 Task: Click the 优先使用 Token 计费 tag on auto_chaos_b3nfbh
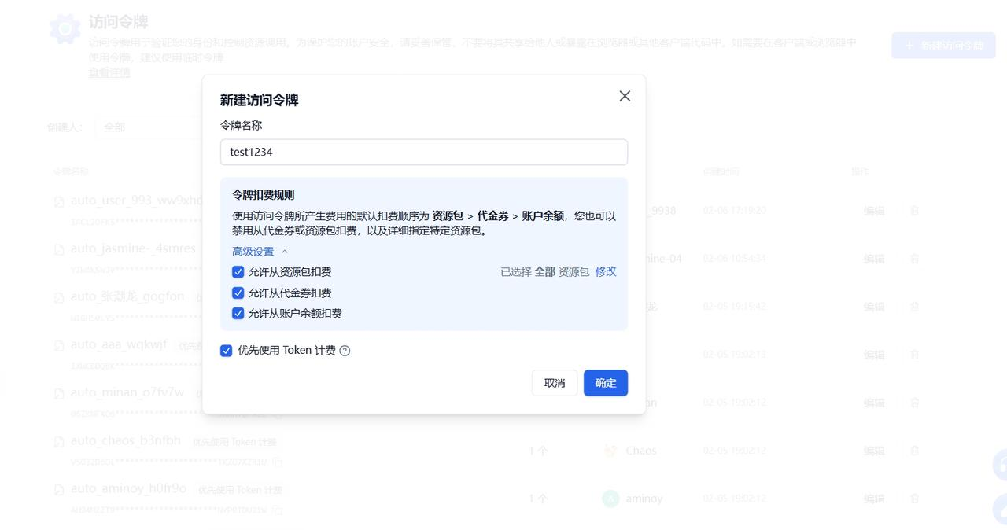pyautogui.click(x=234, y=442)
